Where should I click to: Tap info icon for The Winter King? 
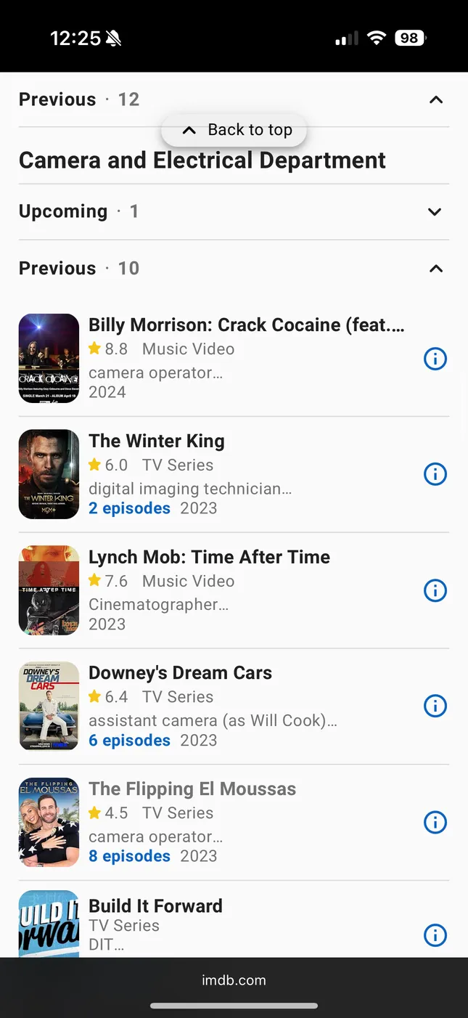(x=435, y=474)
